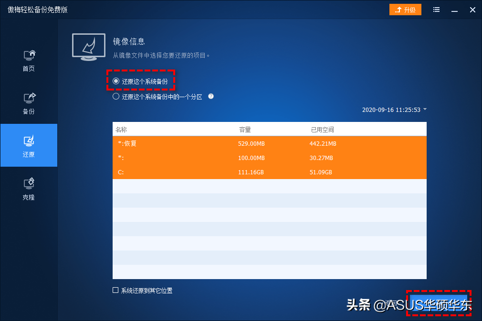This screenshot has height=321, width=482.
Task: Click the orange 升级 button
Action: pos(405,9)
